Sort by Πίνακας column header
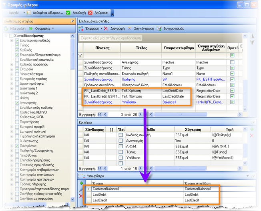The width and height of the screenshot is (261, 211). coord(102,48)
